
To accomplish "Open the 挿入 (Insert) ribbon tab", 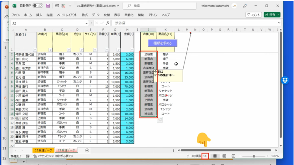I will pyautogui.click(x=39, y=15).
